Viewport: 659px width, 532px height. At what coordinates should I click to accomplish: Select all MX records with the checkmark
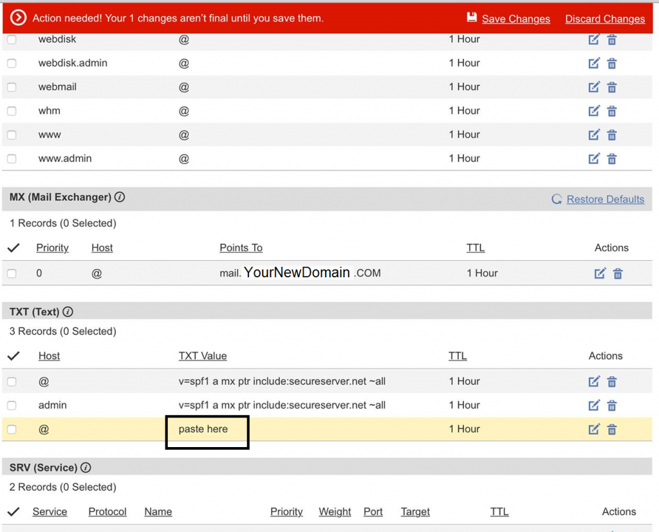click(14, 248)
